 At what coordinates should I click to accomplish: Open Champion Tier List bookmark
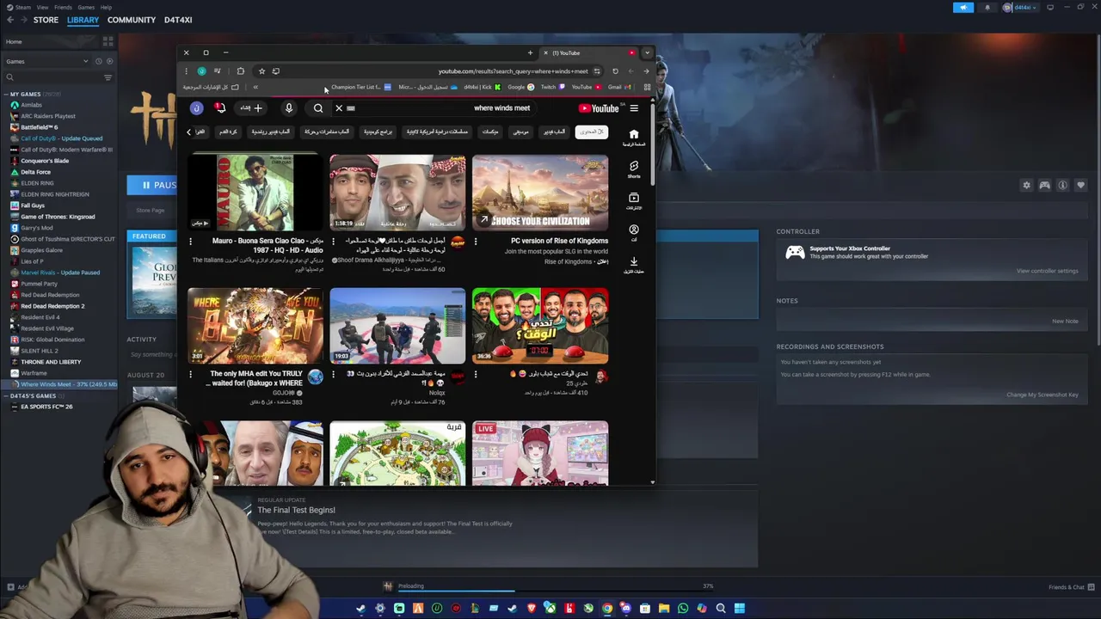[x=360, y=87]
